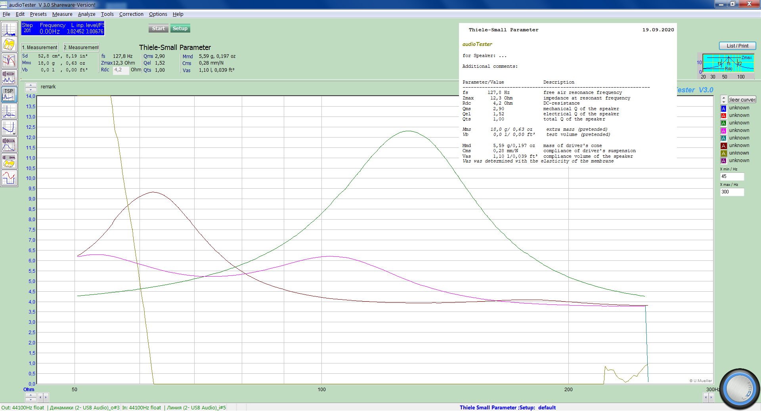
Task: Open the harmonic distortion spectrum icon
Action: pos(9,111)
